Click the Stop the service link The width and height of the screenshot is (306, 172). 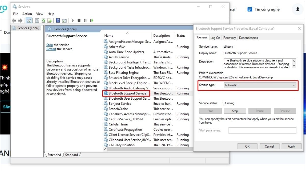click(x=49, y=45)
